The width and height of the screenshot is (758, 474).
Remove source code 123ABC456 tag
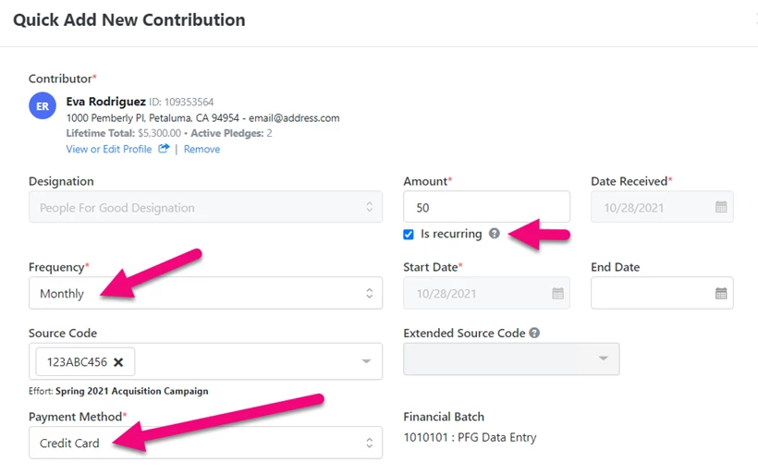point(118,362)
